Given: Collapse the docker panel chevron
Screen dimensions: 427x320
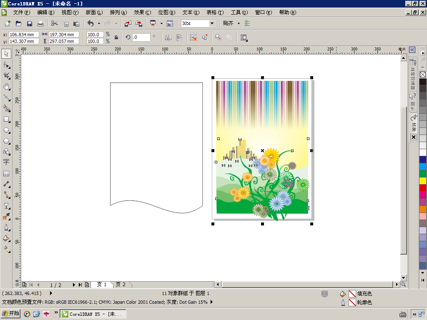Looking at the screenshot, I should click(x=412, y=50).
